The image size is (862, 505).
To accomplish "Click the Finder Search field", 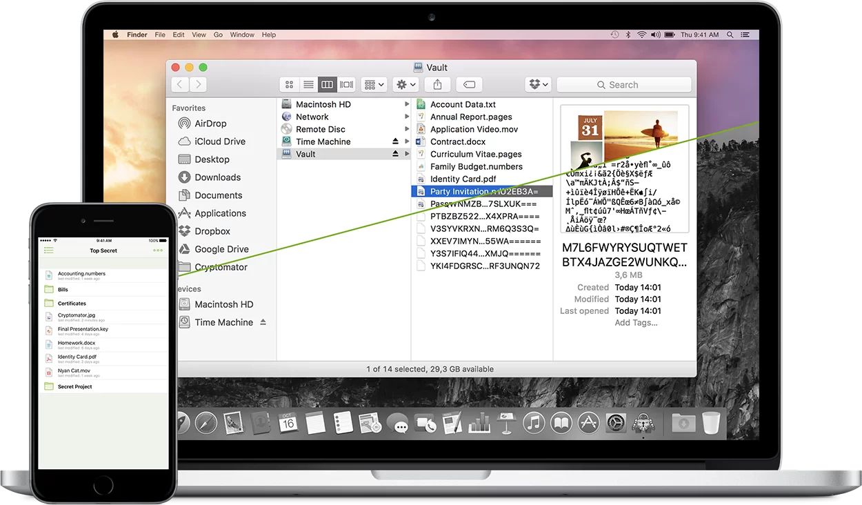I will pos(623,84).
